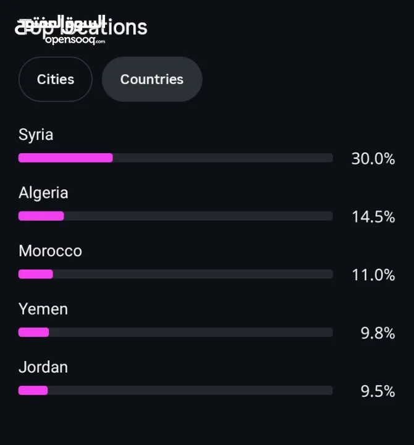Viewport: 414px width, 445px height.
Task: Click the OpenSooq logo watermark
Action: (x=60, y=30)
